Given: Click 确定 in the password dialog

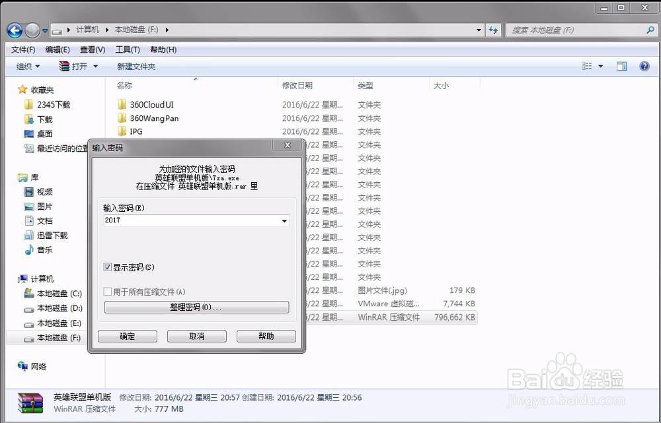Looking at the screenshot, I should pyautogui.click(x=128, y=337).
